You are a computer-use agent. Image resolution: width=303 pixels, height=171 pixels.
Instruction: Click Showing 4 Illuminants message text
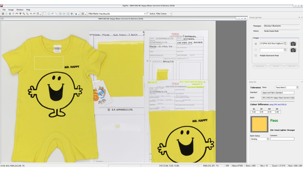(272, 26)
